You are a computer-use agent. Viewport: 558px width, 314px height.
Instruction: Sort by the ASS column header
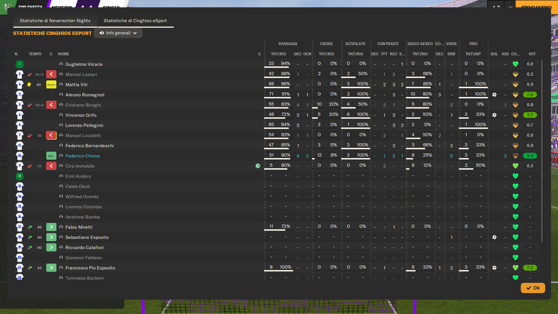505,54
